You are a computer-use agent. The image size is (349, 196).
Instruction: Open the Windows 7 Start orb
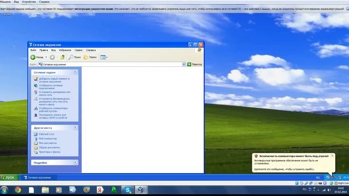click(x=4, y=190)
